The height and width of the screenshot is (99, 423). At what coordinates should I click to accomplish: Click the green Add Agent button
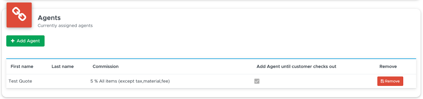pos(25,41)
